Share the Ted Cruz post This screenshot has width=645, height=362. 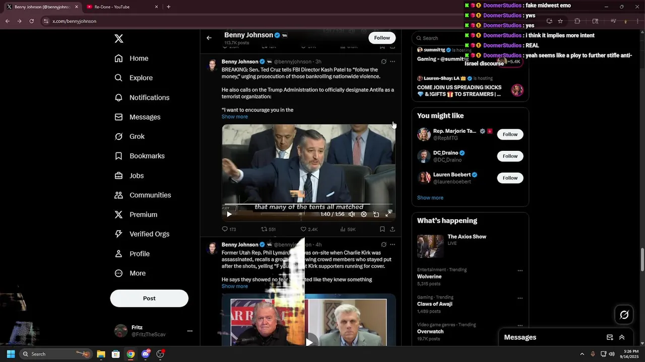click(393, 229)
